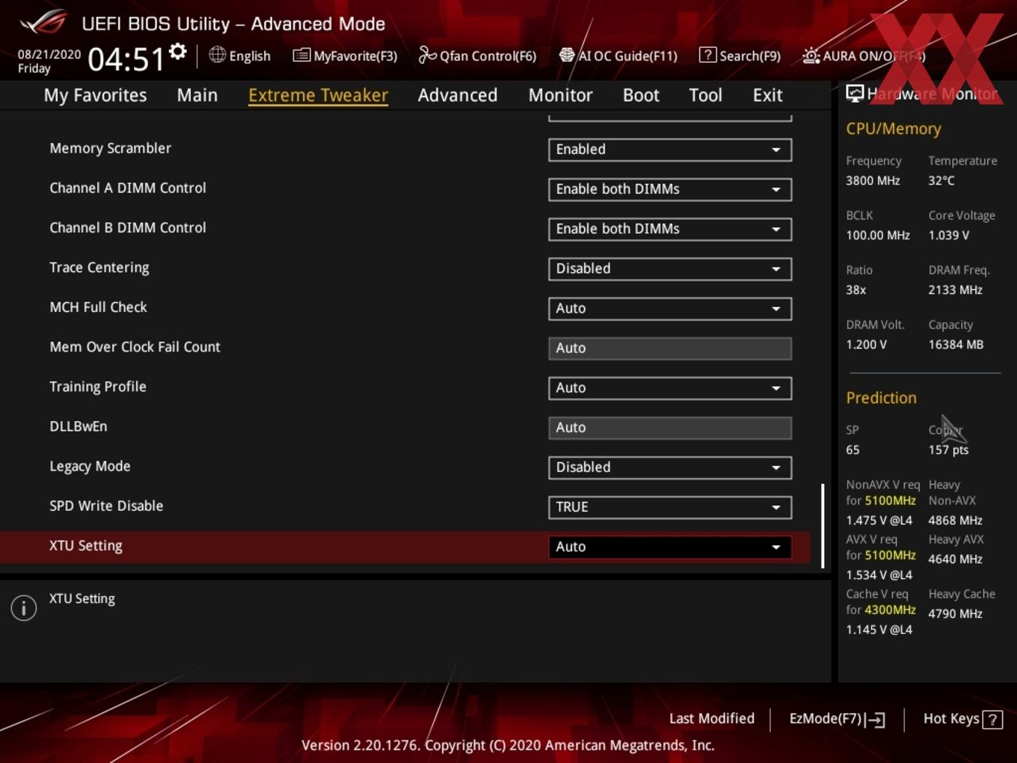Select the Training Profile label
This screenshot has width=1017, height=763.
tap(98, 387)
